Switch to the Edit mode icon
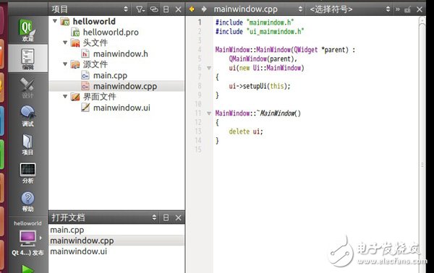Image resolution: width=434 pixels, height=273 pixels. coord(27,59)
